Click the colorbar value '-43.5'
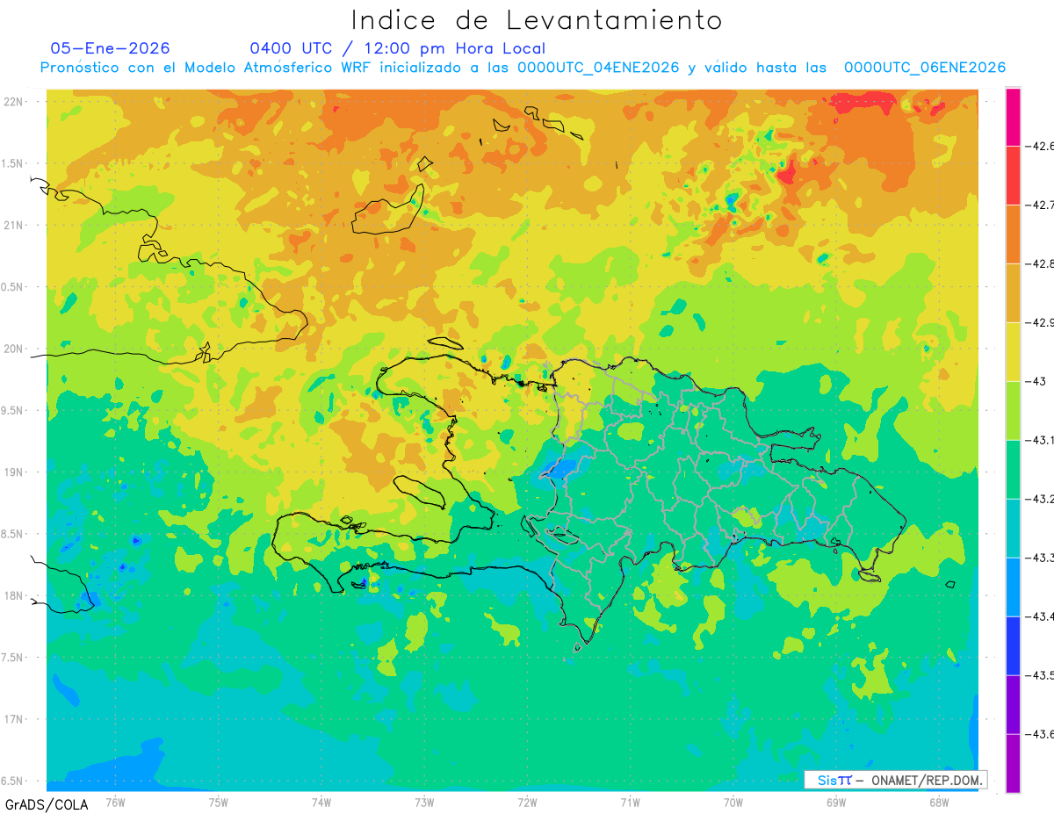Screen dimensions: 1054x814 (1039, 675)
